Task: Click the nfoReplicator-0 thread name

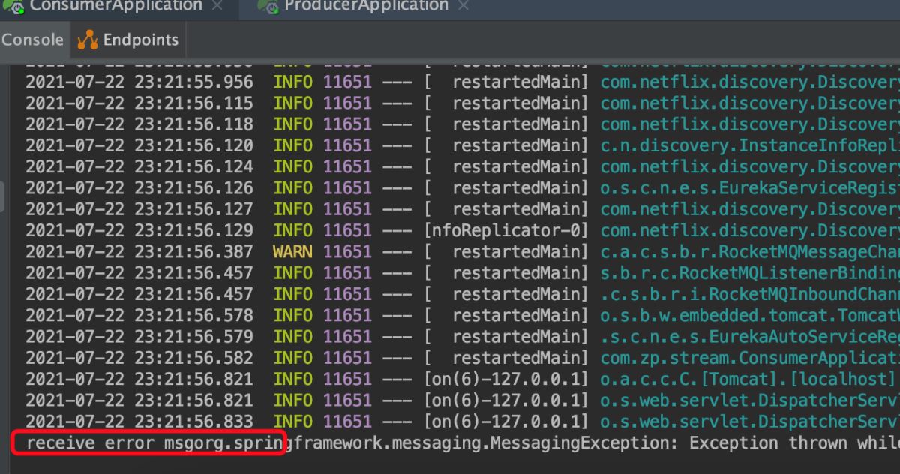Action: pos(506,230)
